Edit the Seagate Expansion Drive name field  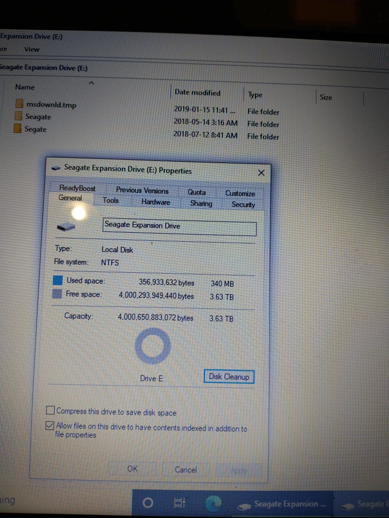point(180,227)
